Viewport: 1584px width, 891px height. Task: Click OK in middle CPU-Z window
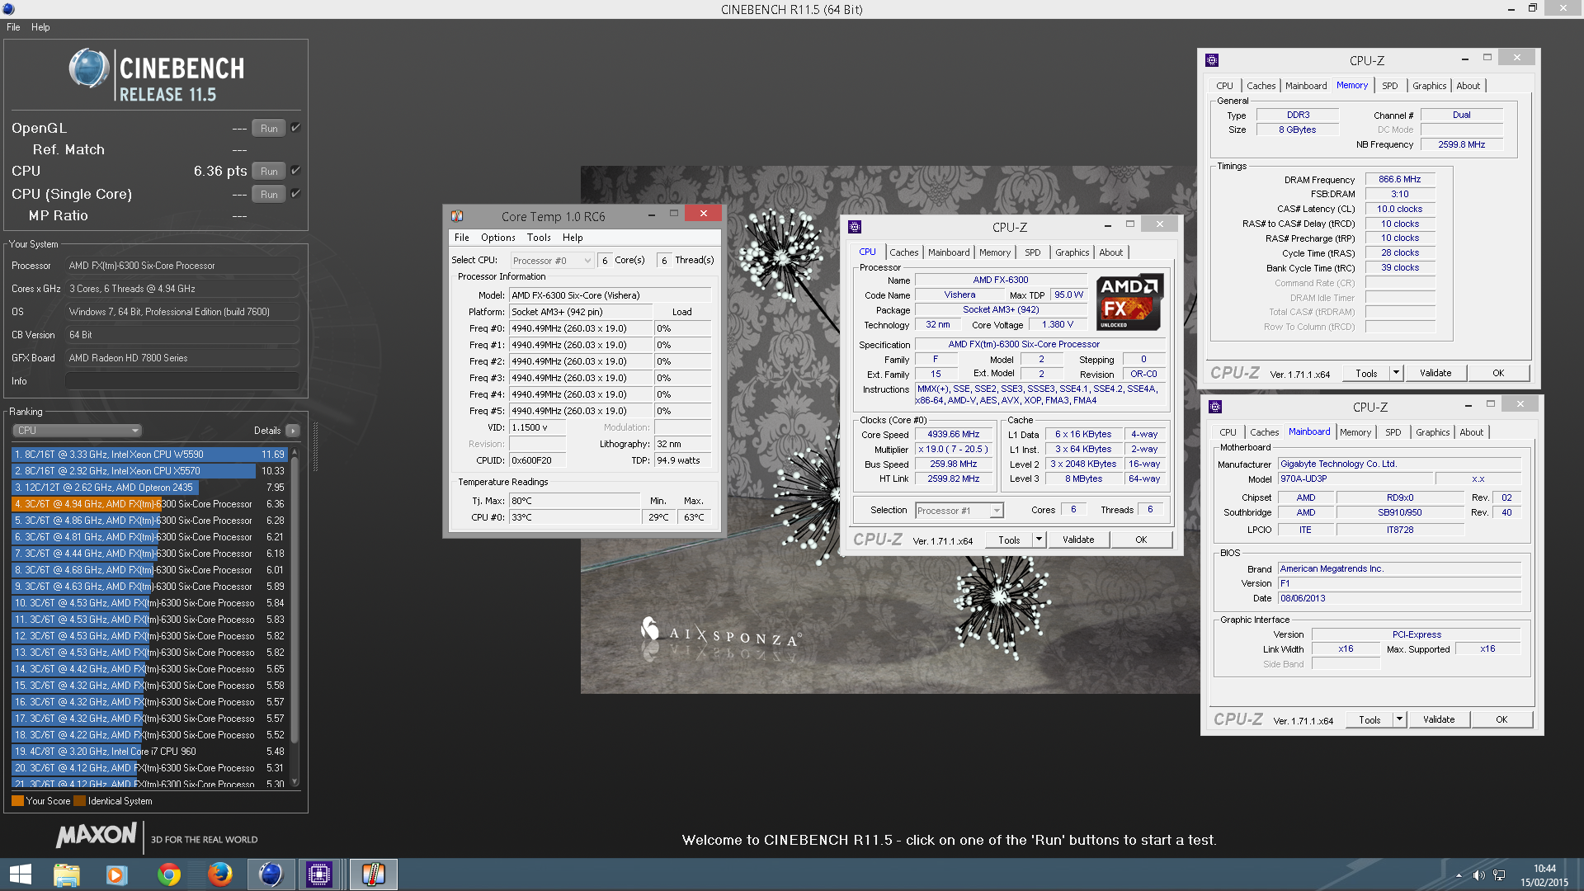pyautogui.click(x=1141, y=540)
